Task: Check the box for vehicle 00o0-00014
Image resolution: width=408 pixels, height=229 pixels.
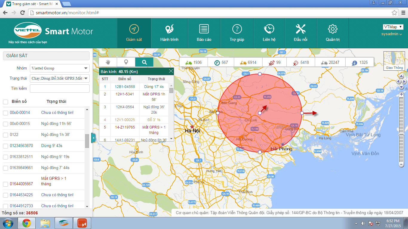Action: 5,113
